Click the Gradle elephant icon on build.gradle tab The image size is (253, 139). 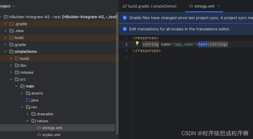point(125,6)
